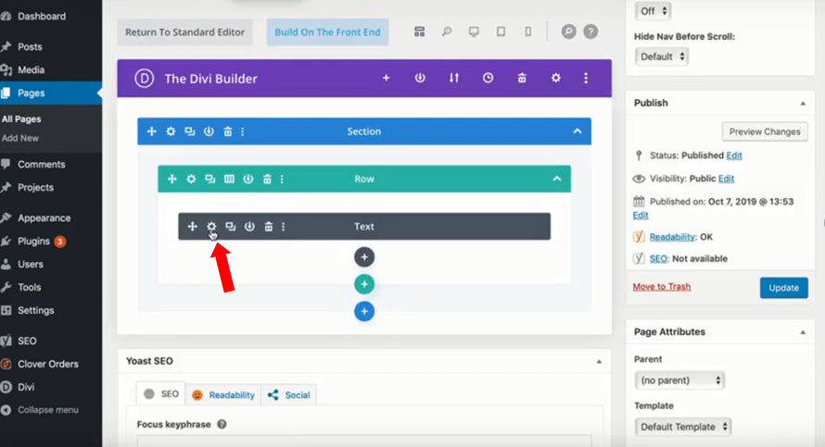Disable the Section with its power icon

tap(209, 131)
